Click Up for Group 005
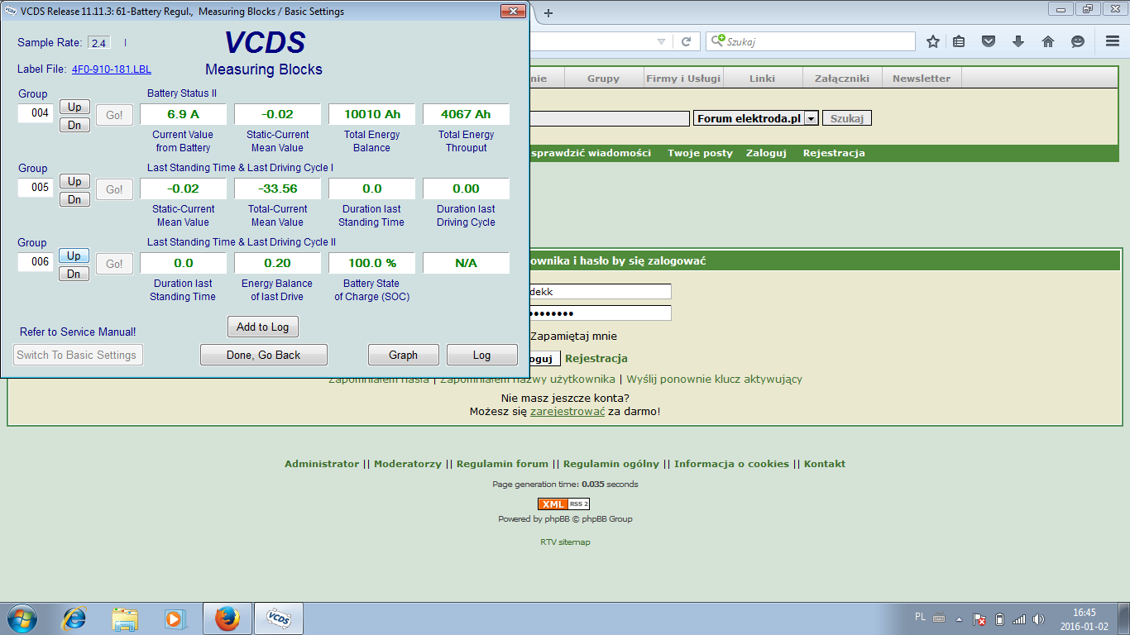 pyautogui.click(x=74, y=181)
